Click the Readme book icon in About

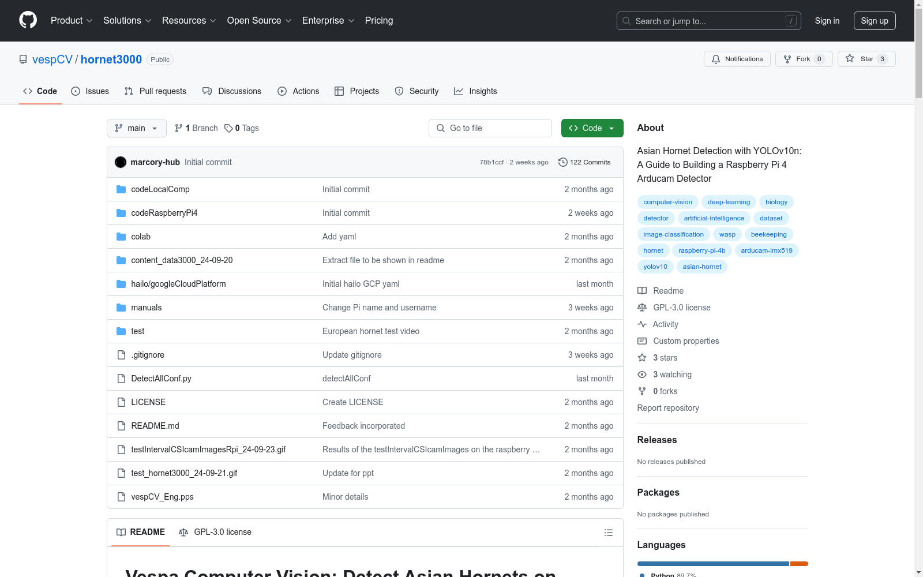pyautogui.click(x=642, y=291)
